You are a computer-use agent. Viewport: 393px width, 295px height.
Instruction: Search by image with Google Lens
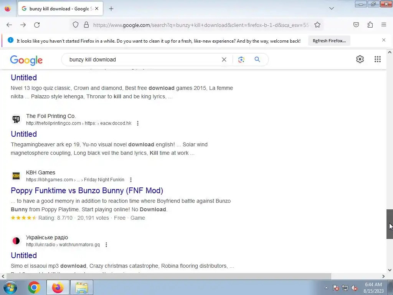point(241,60)
